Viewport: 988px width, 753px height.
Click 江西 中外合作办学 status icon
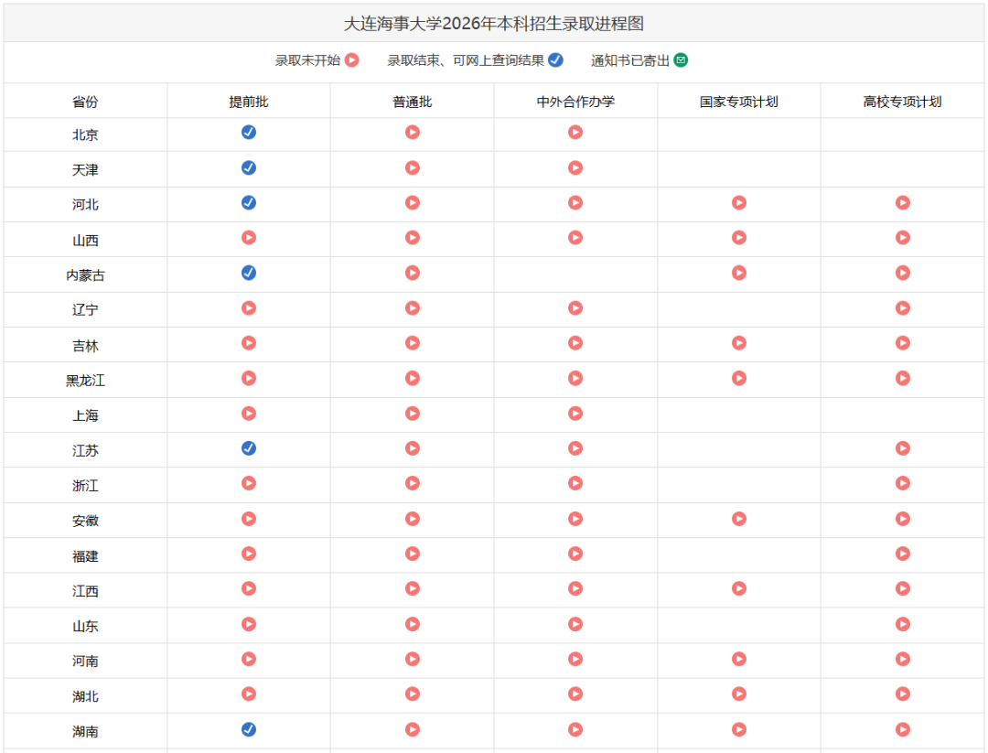point(575,588)
